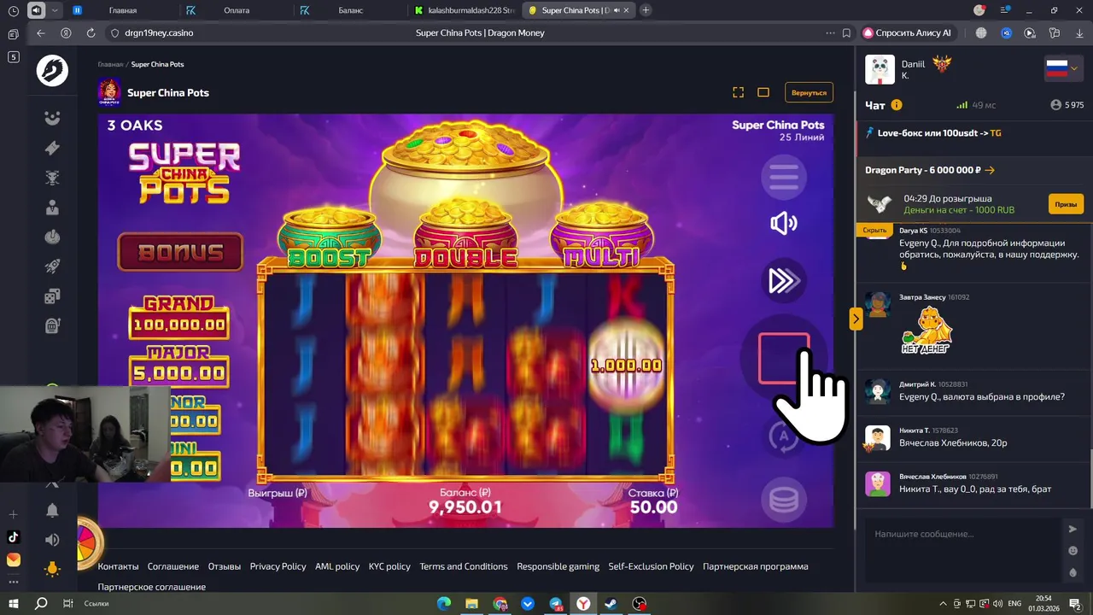Expand the audio dropdown chevron in tab bar
Viewport: 1093px width, 615px height.
pyautogui.click(x=56, y=10)
